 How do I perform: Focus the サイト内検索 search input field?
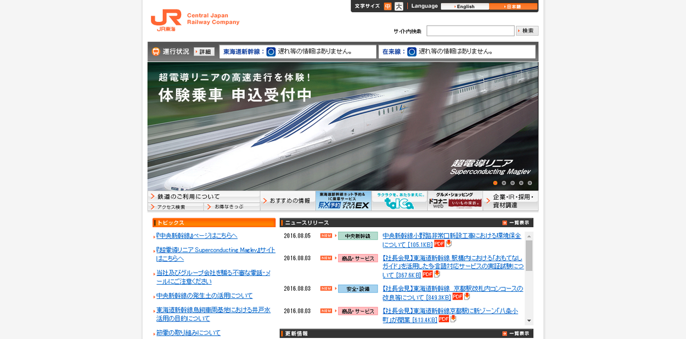(470, 31)
